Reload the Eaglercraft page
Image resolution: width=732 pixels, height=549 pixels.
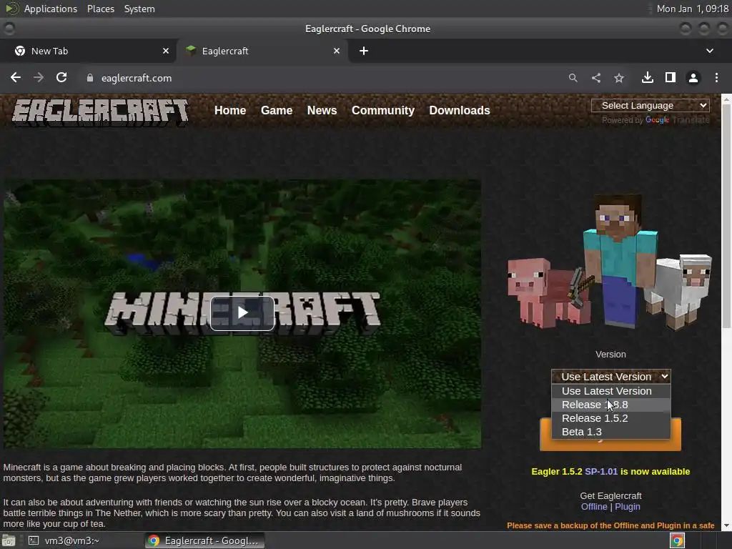pyautogui.click(x=61, y=77)
